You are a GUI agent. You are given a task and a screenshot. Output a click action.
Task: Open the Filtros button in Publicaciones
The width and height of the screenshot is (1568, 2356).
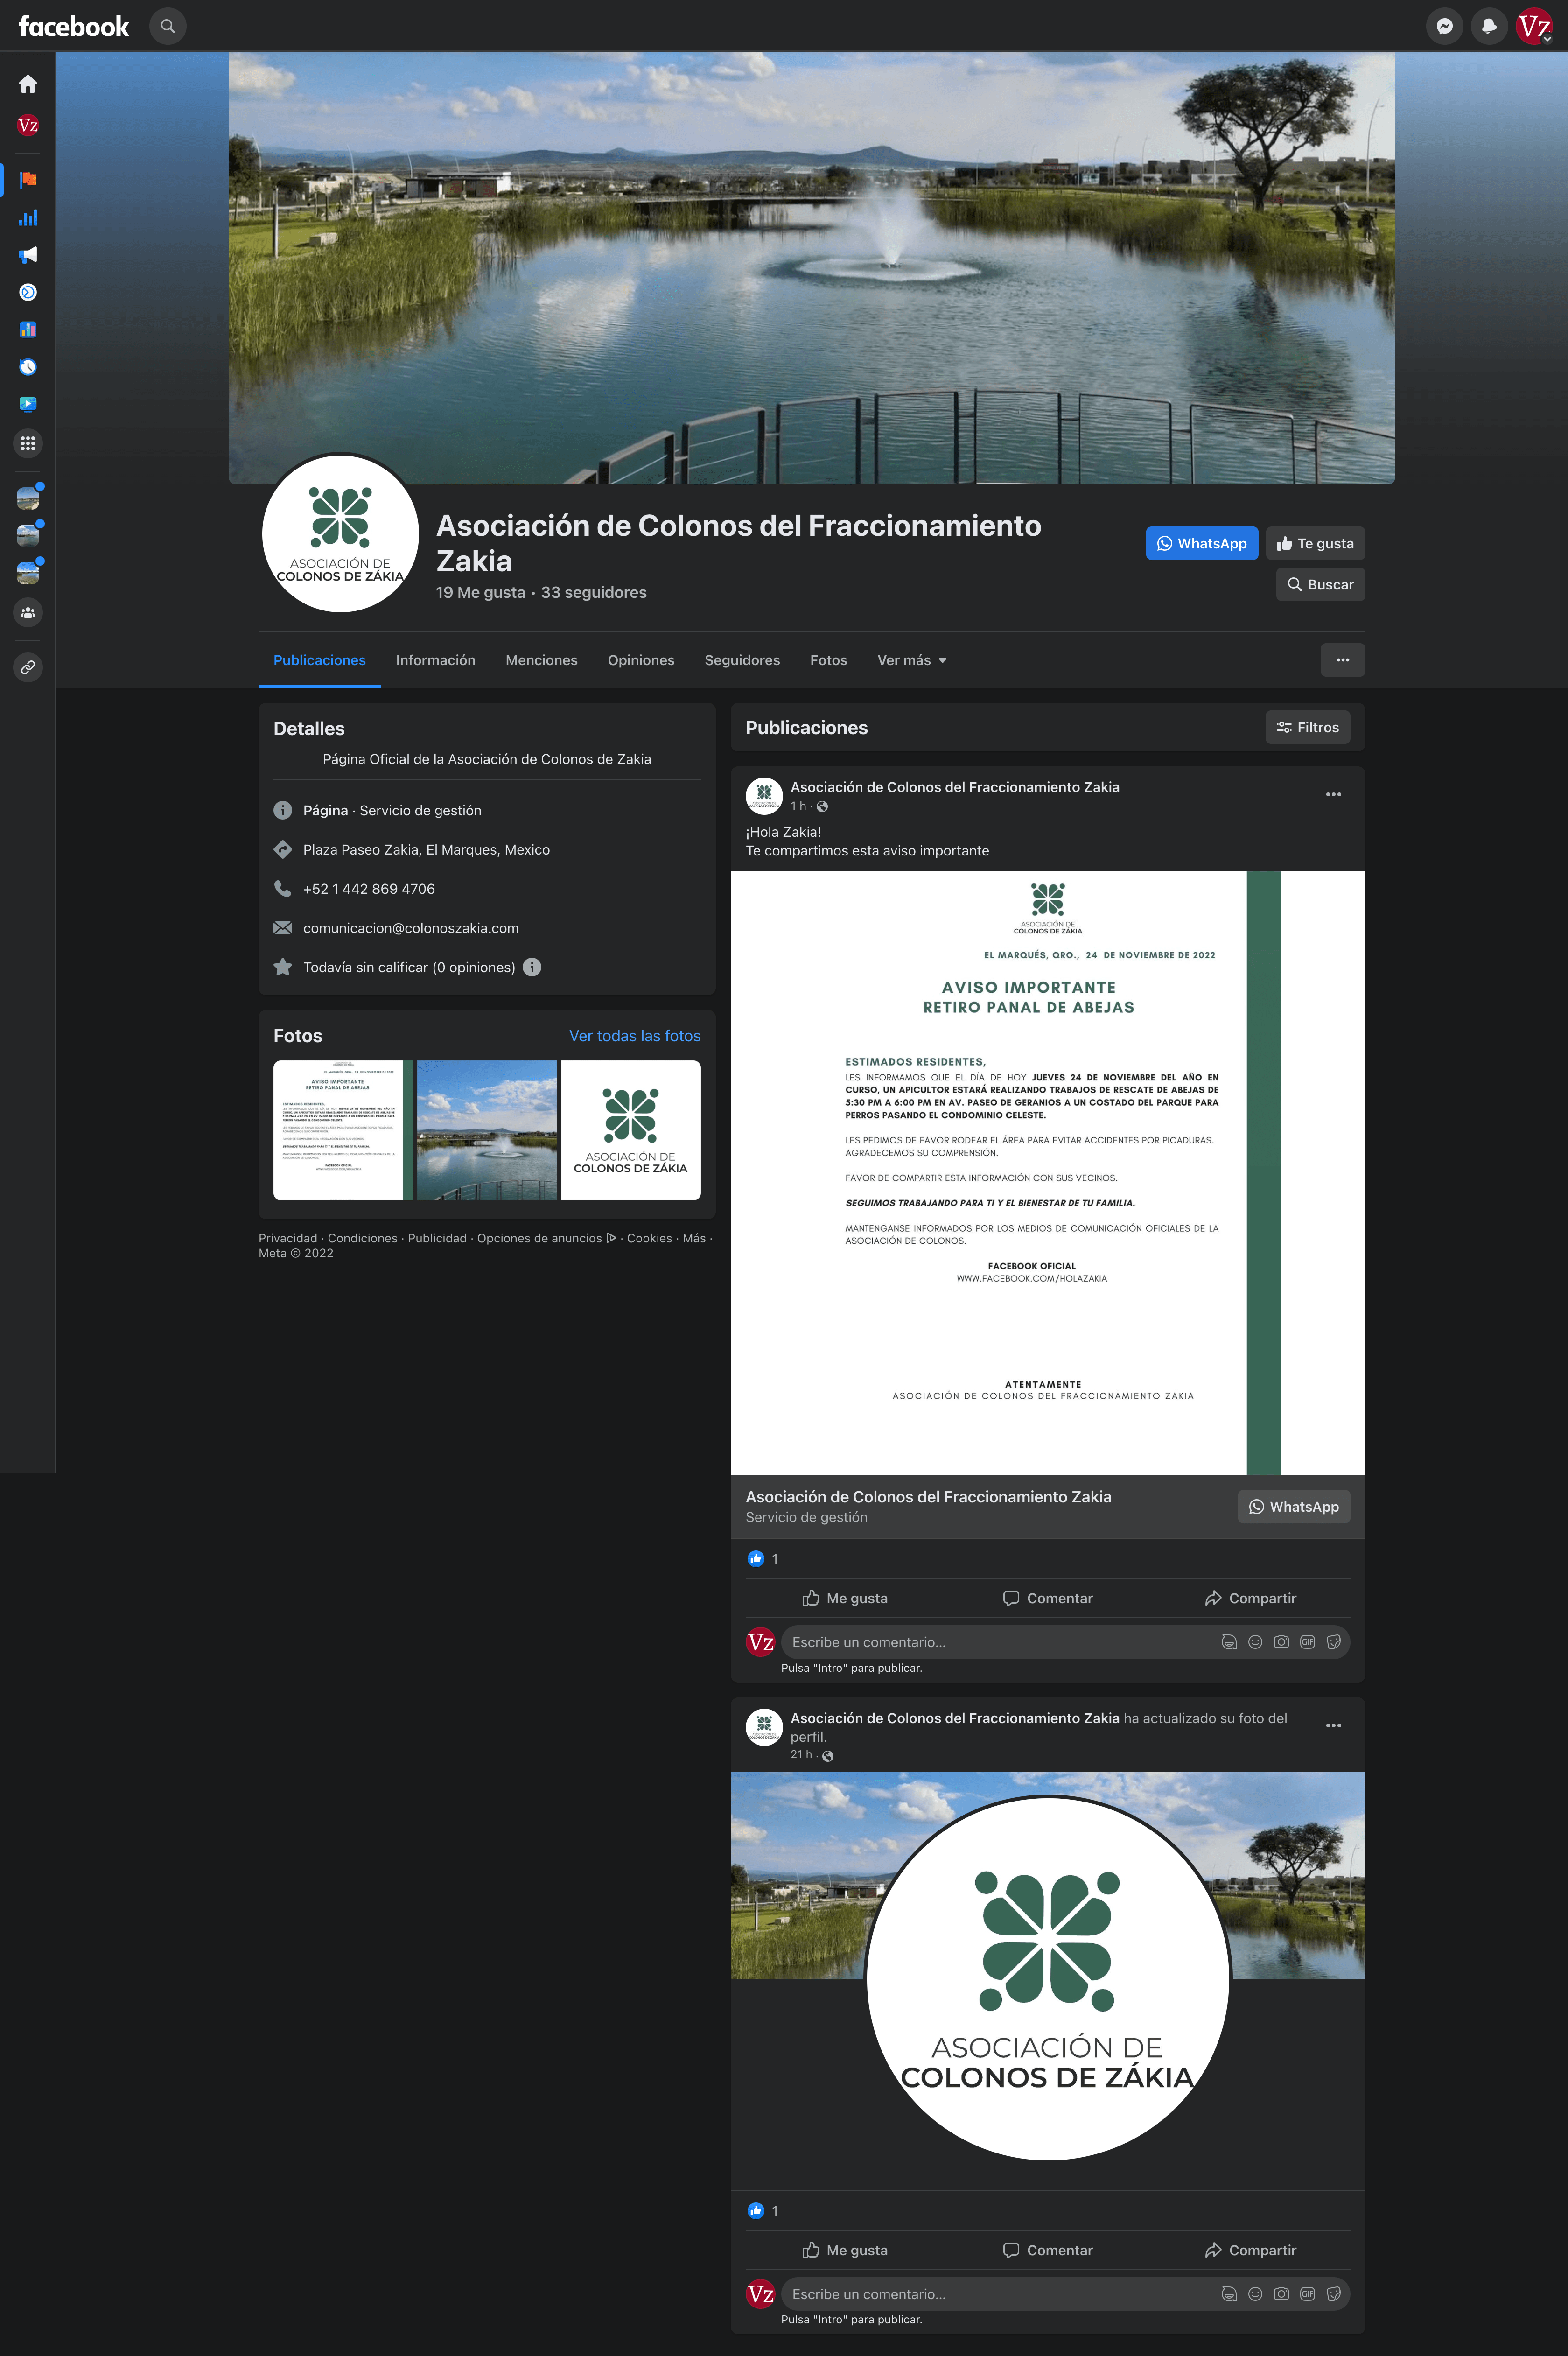click(x=1307, y=727)
